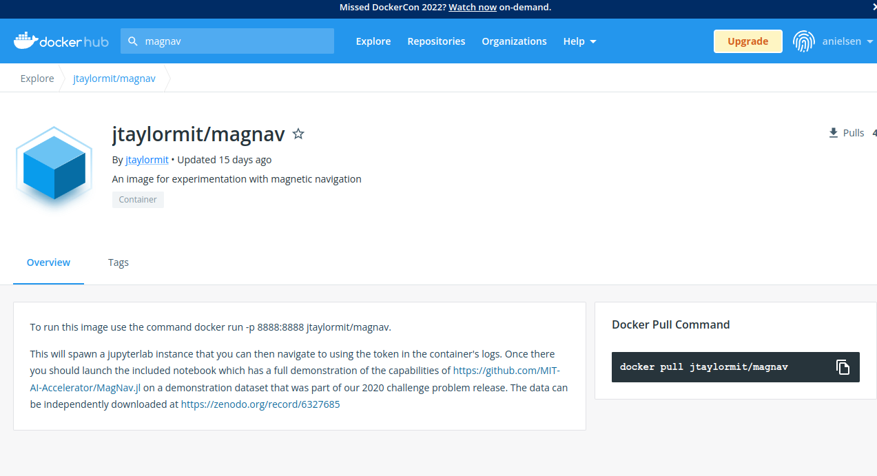Click the Pulls download icon
The image size is (877, 476).
coord(834,133)
